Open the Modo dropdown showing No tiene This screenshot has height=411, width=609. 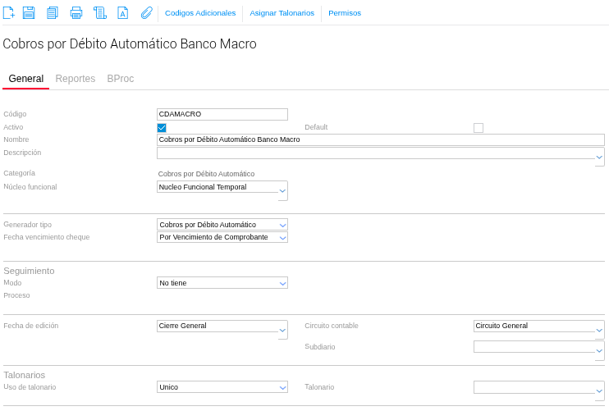coord(282,283)
